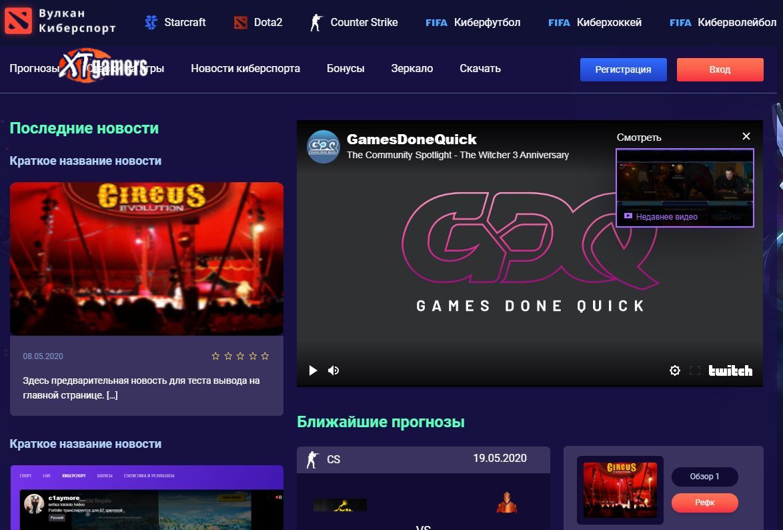783x530 pixels.
Task: Rate the news with the third star
Action: [x=240, y=356]
